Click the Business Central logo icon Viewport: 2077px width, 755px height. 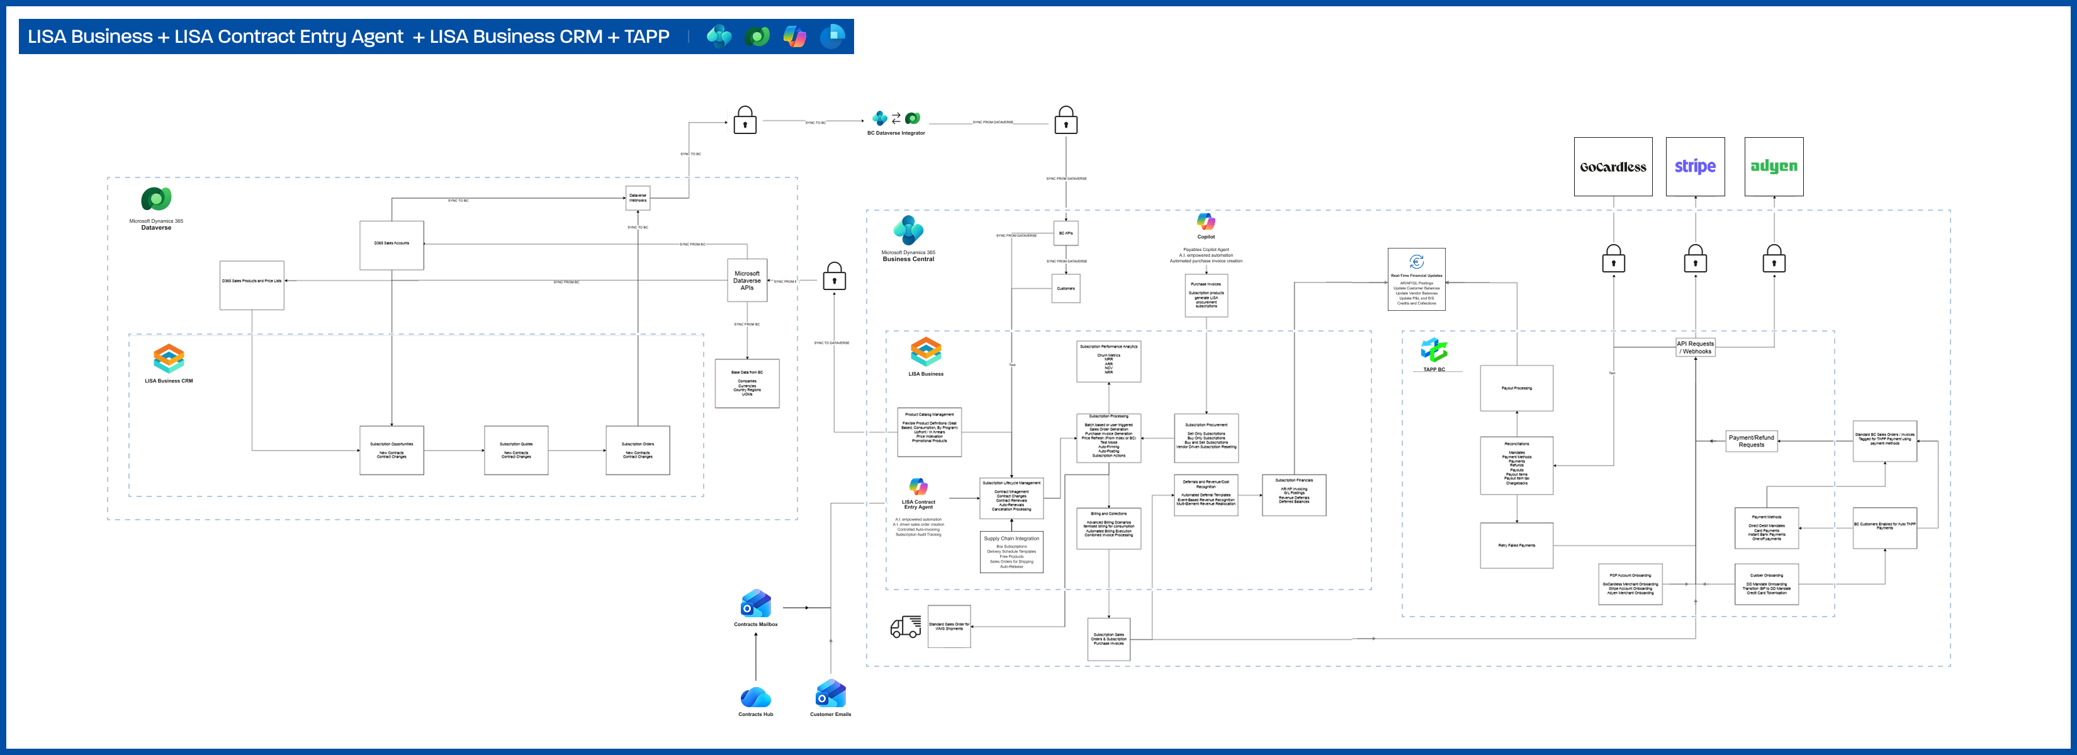coord(908,230)
